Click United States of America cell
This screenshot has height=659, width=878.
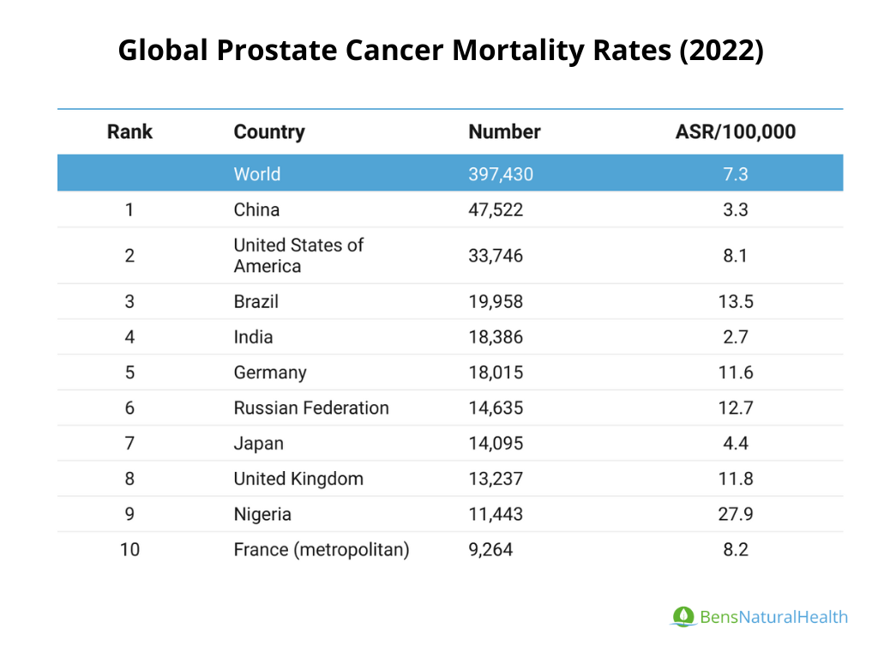pos(298,256)
